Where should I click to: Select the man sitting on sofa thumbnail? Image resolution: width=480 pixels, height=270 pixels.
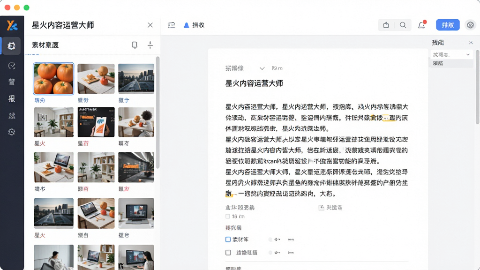[53, 257]
